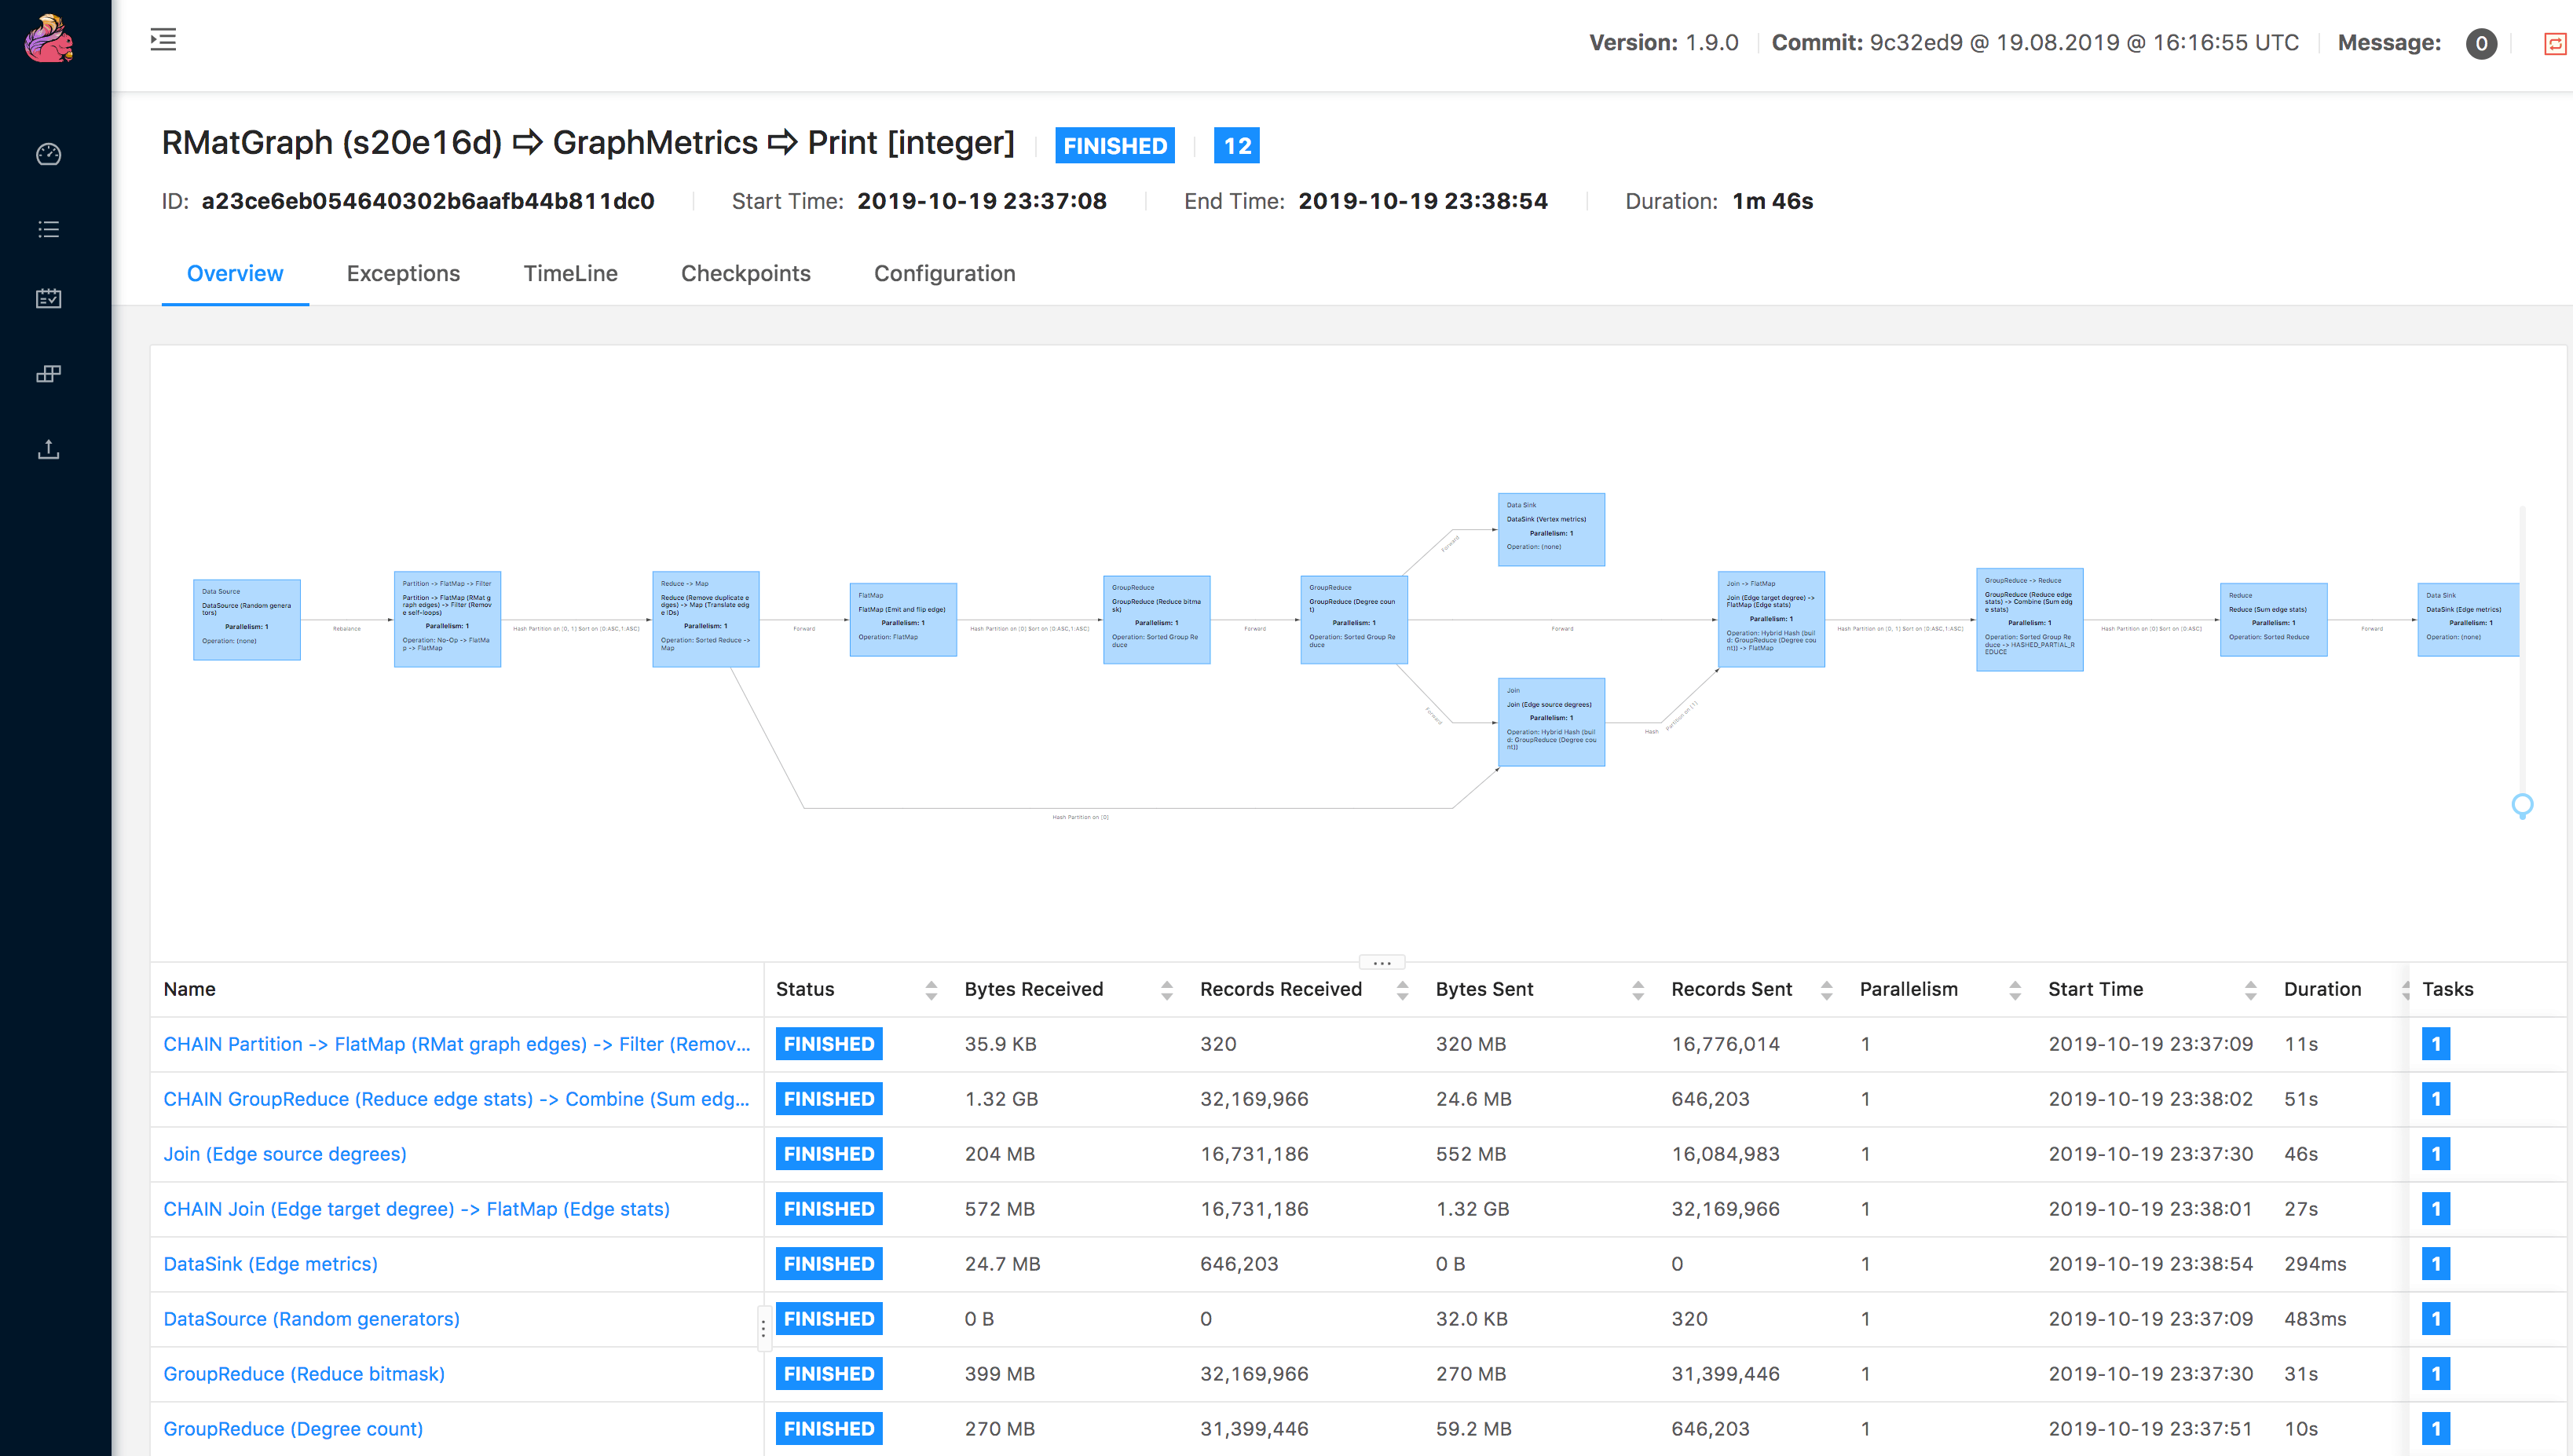Viewport: 2573px width, 1456px height.
Task: Select the Reduce (Sum edge stats) graph node
Action: pyautogui.click(x=2273, y=619)
